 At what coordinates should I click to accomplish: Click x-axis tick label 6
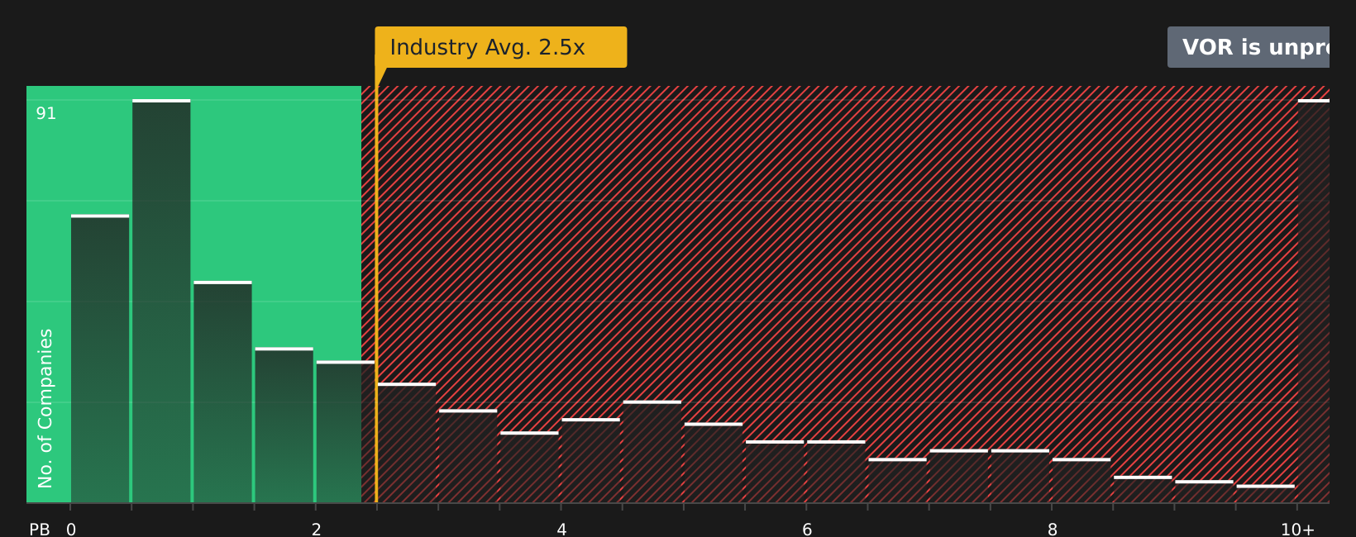807,530
